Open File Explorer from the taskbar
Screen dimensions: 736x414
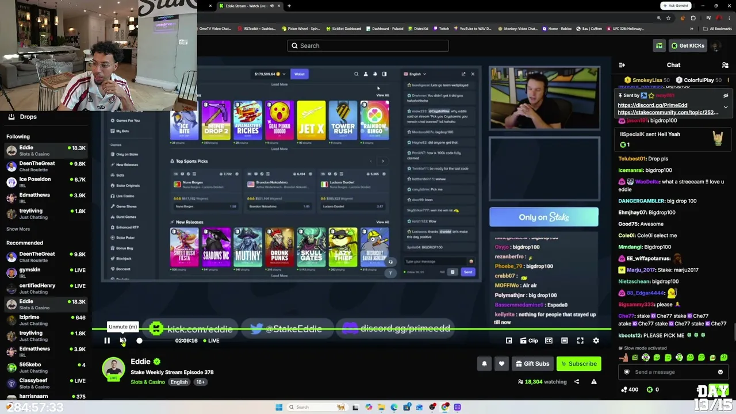click(x=381, y=407)
